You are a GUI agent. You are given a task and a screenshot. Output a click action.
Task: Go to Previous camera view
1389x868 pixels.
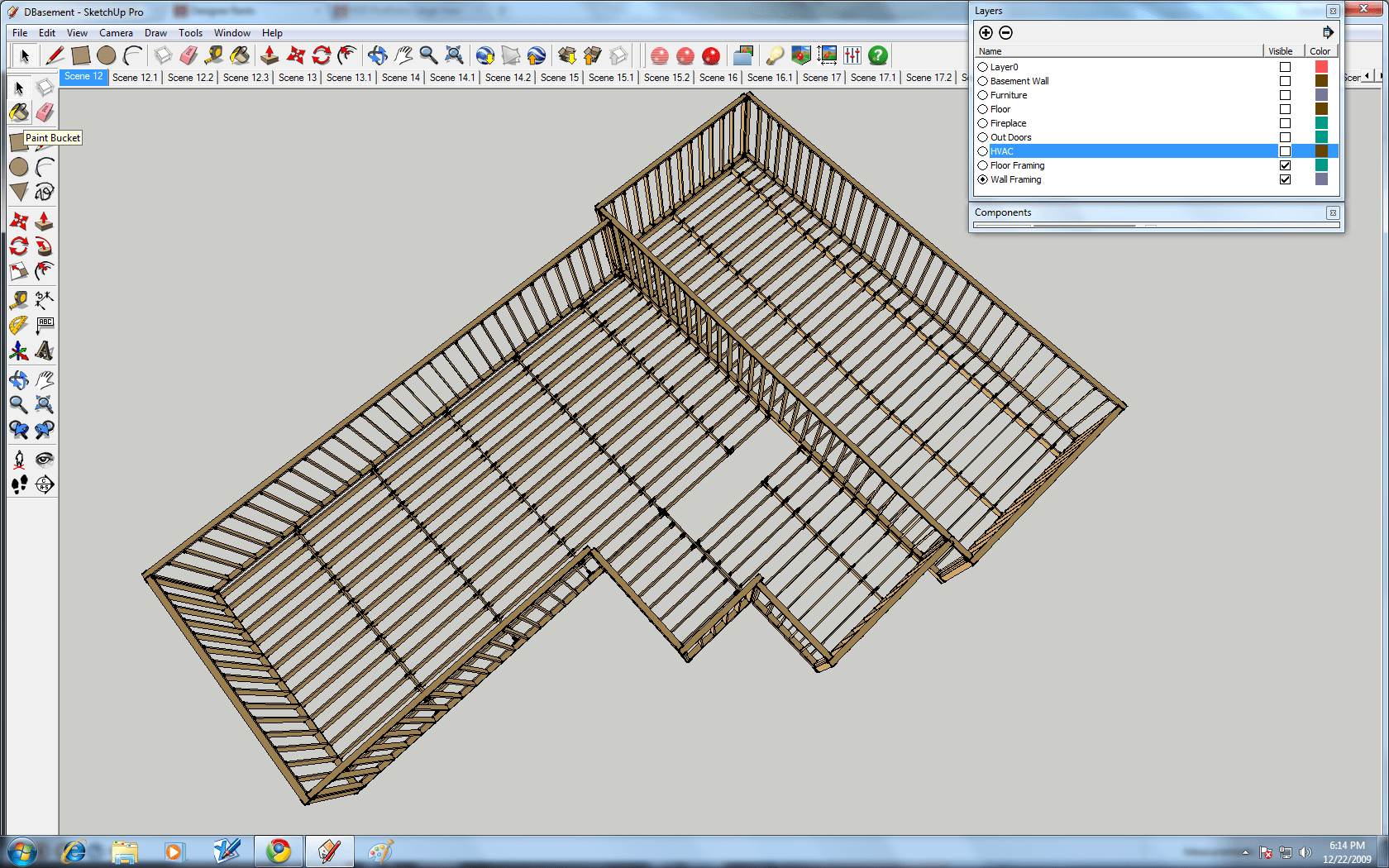coord(19,430)
